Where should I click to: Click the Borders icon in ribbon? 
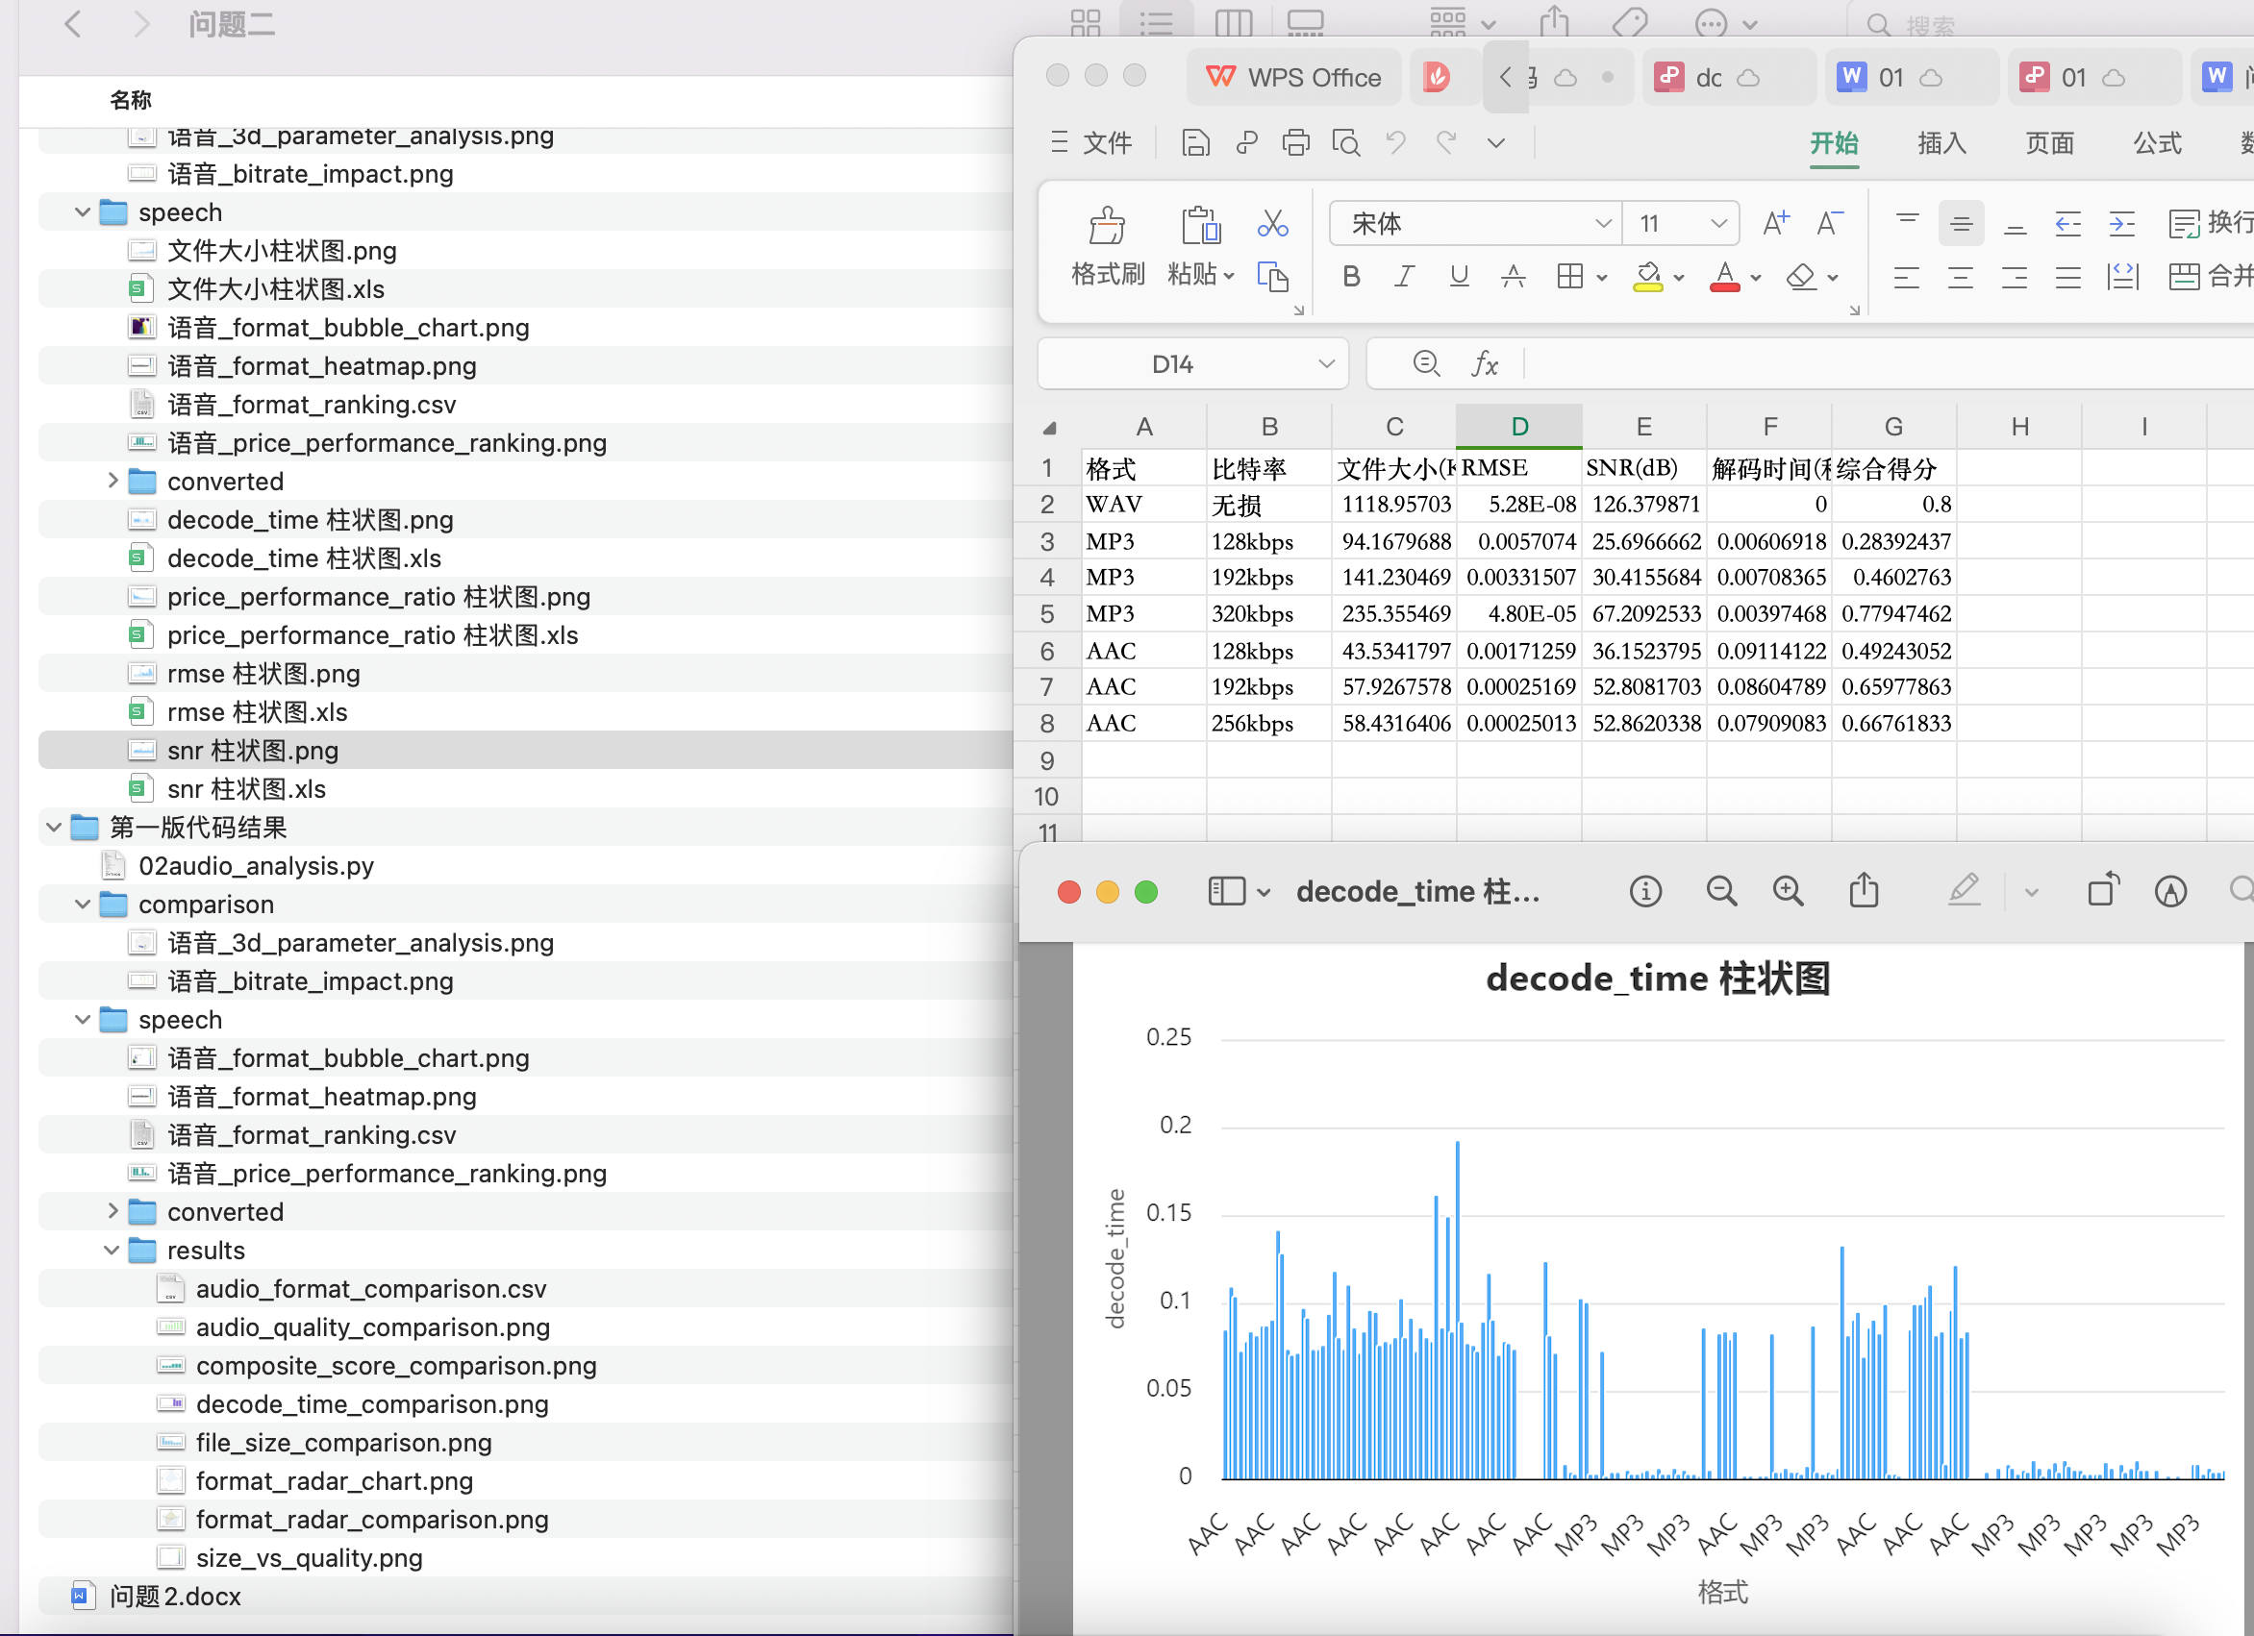tap(1569, 277)
